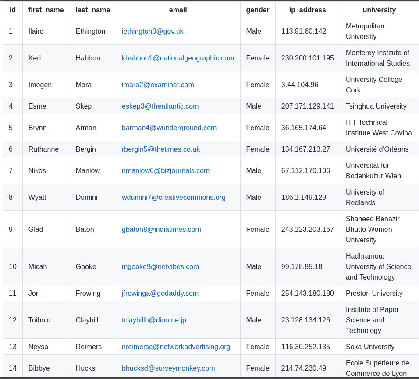
Task: Select last name cell Frowing
Action: [x=93, y=293]
